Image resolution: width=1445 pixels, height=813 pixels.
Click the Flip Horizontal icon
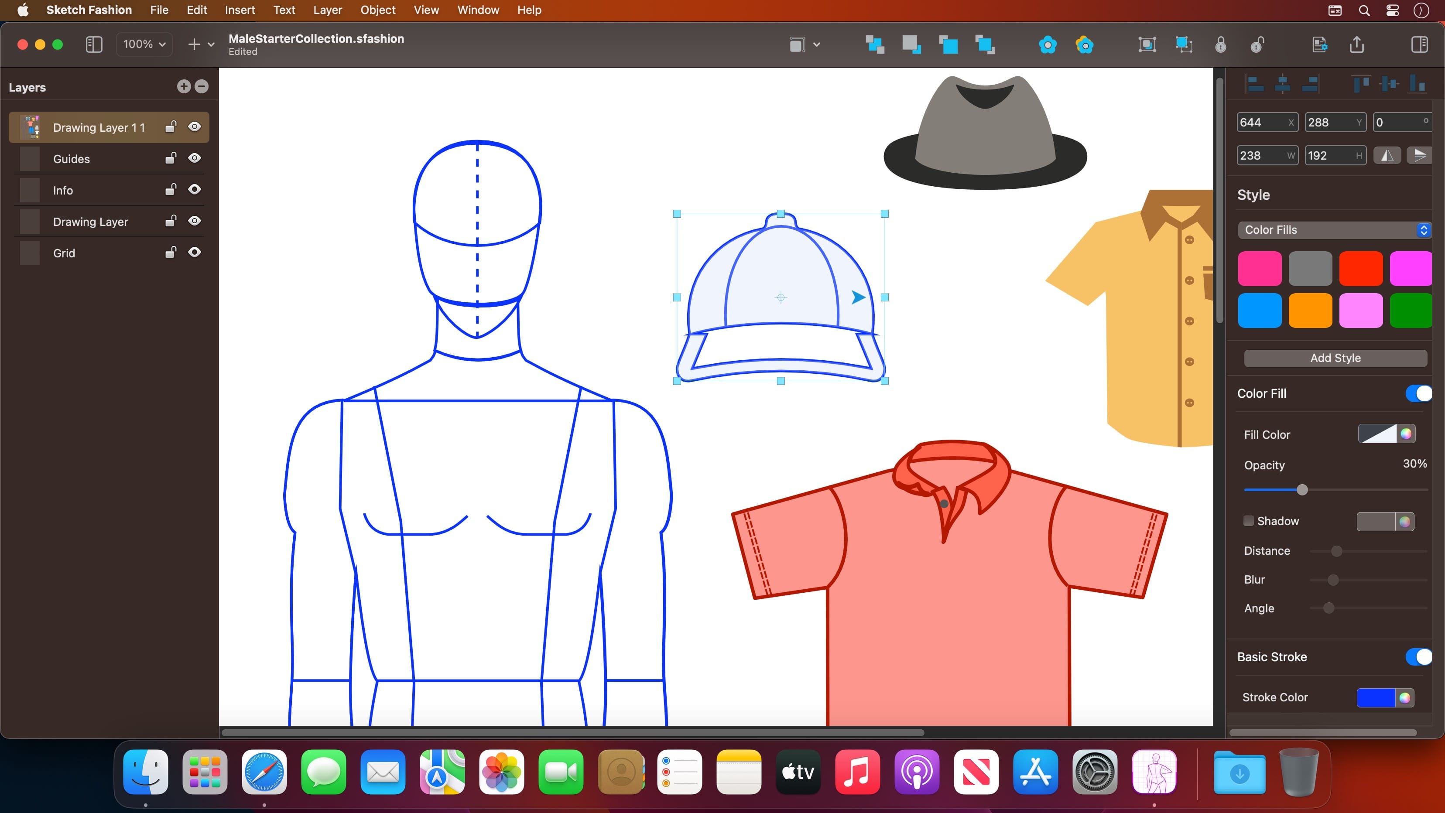point(1387,155)
